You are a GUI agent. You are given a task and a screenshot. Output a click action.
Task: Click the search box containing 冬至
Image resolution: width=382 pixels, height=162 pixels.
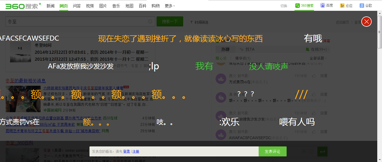[x=80, y=21]
